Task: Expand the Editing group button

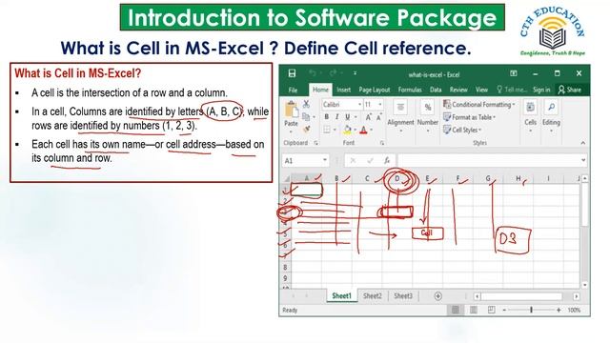Action: click(x=551, y=116)
